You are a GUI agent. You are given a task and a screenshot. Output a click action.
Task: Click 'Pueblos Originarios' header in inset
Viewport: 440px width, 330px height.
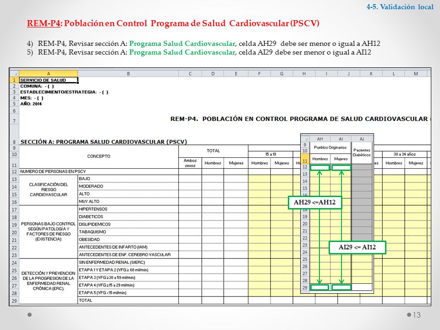330,147
